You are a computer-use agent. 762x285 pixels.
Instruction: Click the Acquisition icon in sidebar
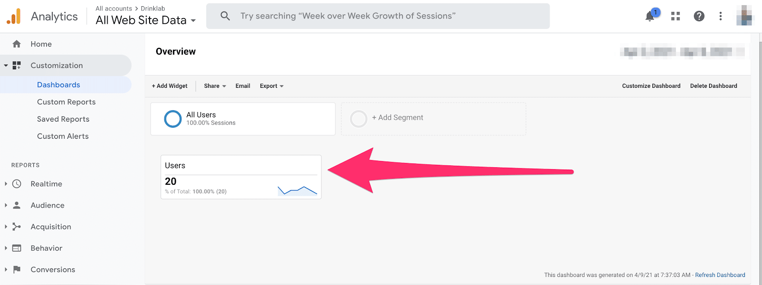[x=17, y=227]
